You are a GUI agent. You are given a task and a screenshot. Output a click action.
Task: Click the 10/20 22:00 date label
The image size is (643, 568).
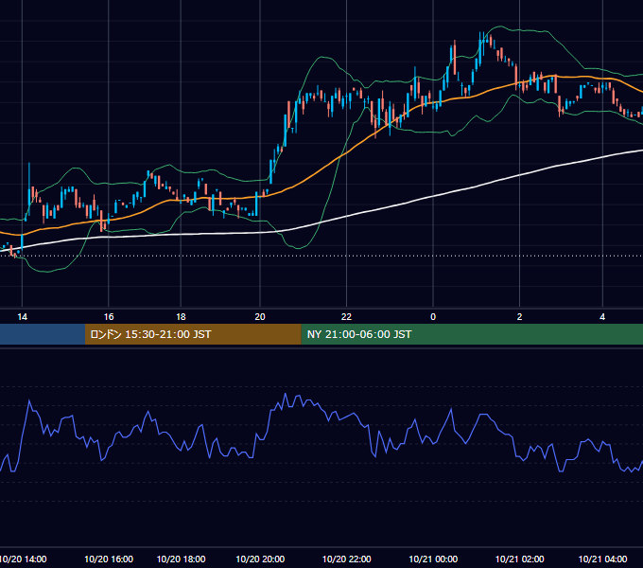(346, 559)
